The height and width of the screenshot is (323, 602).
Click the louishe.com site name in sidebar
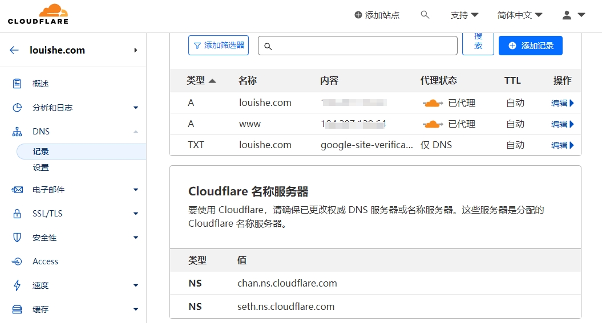click(x=57, y=50)
